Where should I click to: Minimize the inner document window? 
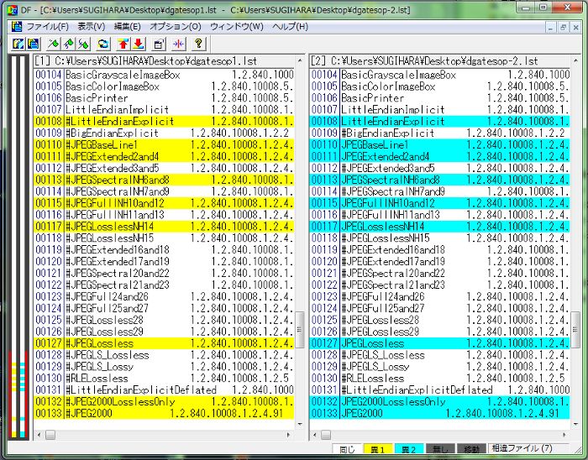[550, 27]
